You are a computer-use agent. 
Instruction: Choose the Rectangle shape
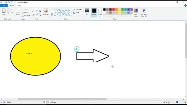(x=60, y=10)
